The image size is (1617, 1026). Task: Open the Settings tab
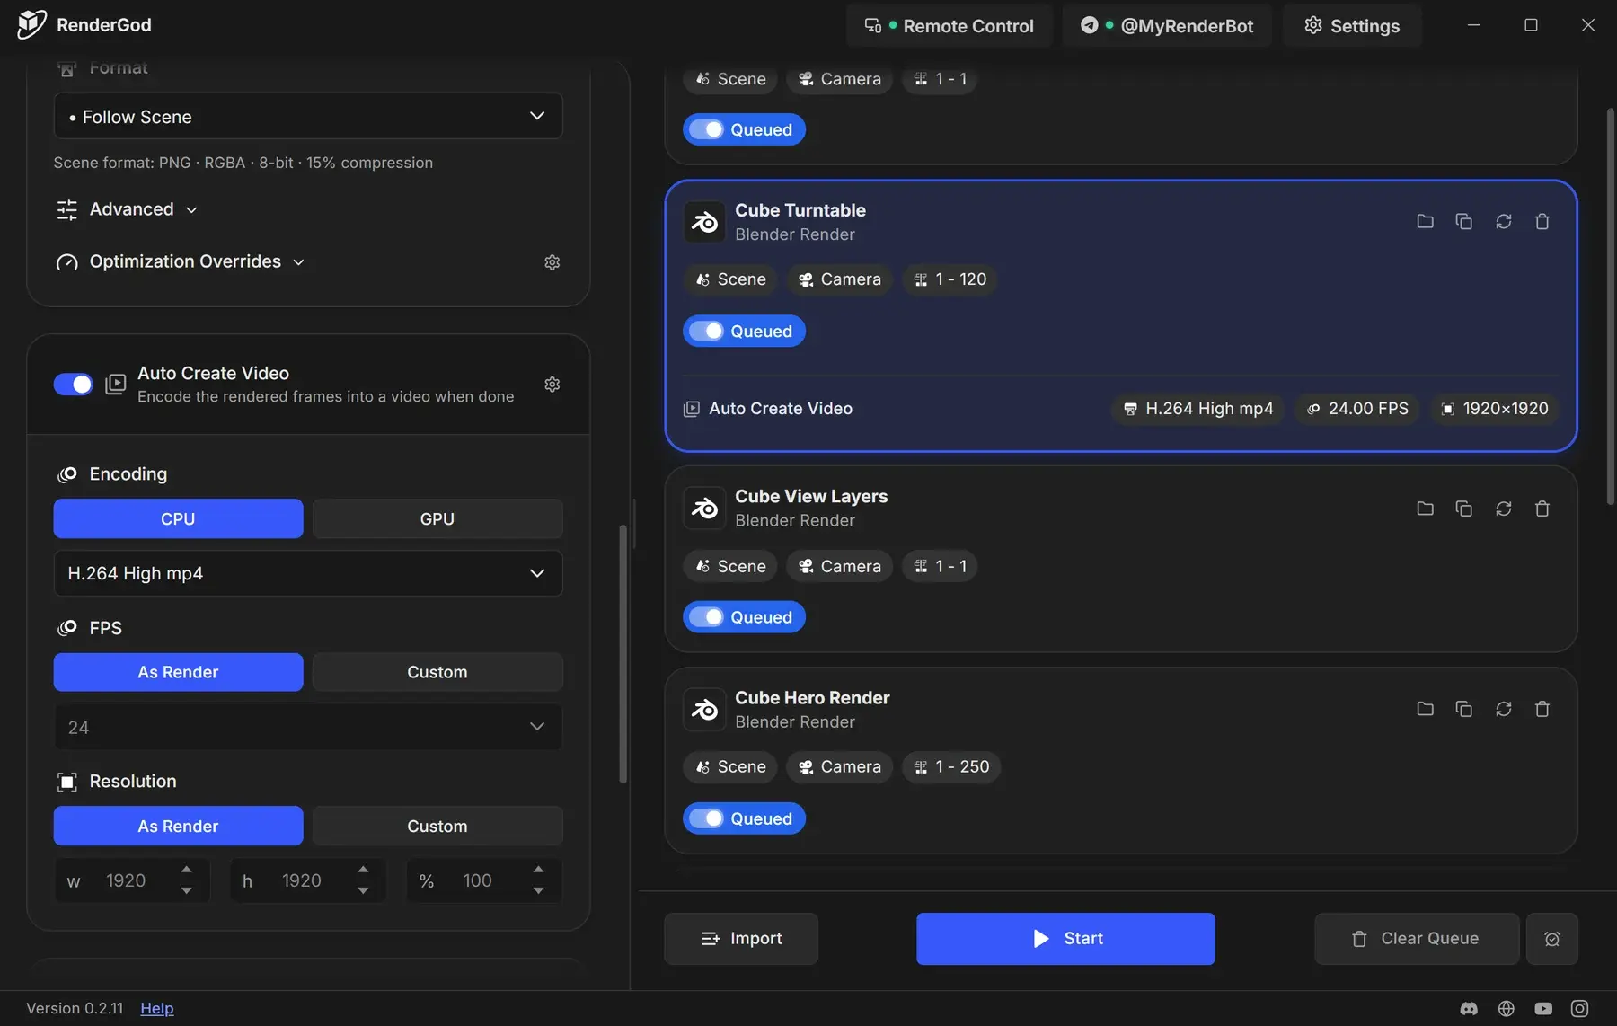1352,25
